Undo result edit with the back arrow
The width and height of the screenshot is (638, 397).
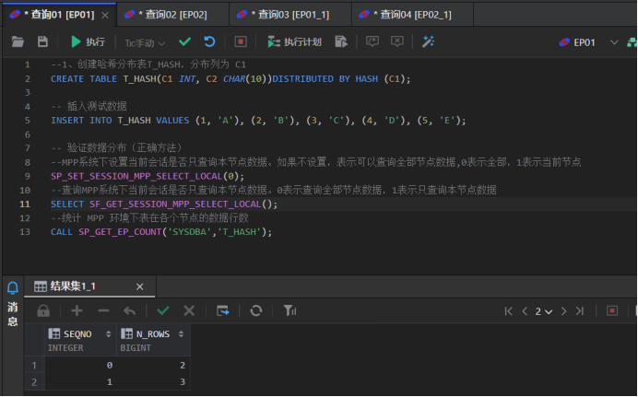tap(129, 310)
